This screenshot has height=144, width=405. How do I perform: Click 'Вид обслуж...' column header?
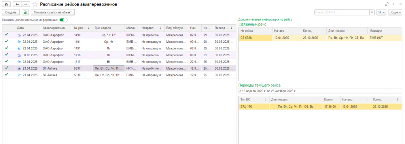176,28
